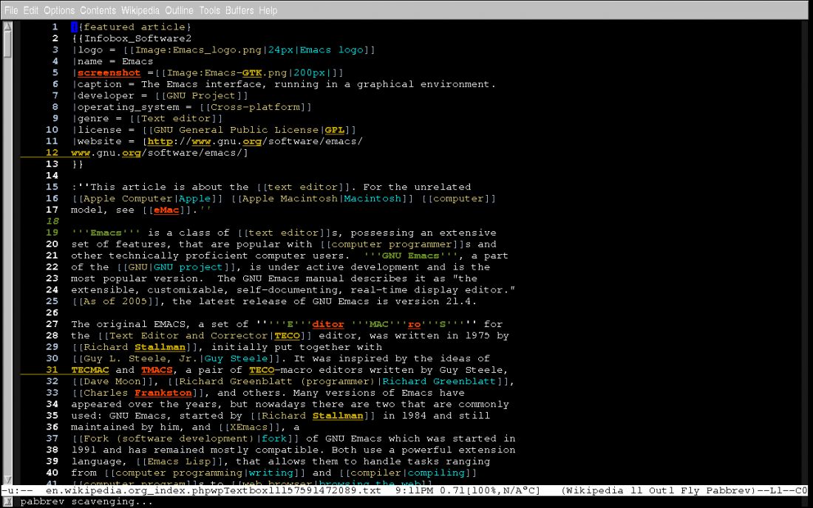This screenshot has width=813, height=508.
Task: Click the Fly minor mode indicator
Action: tap(690, 490)
